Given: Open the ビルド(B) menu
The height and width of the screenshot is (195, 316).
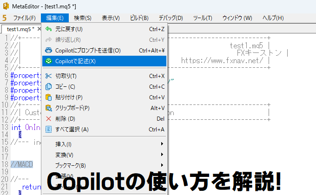Looking at the screenshot, I should tap(139, 18).
